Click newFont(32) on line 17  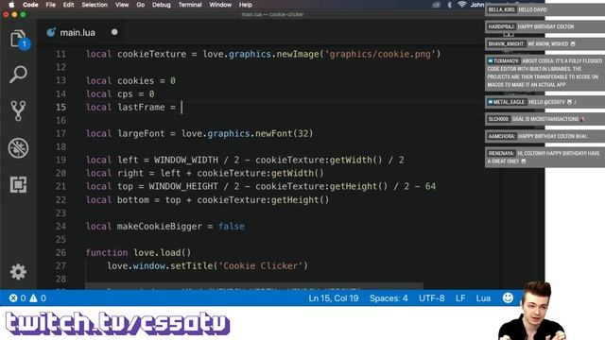click(284, 133)
